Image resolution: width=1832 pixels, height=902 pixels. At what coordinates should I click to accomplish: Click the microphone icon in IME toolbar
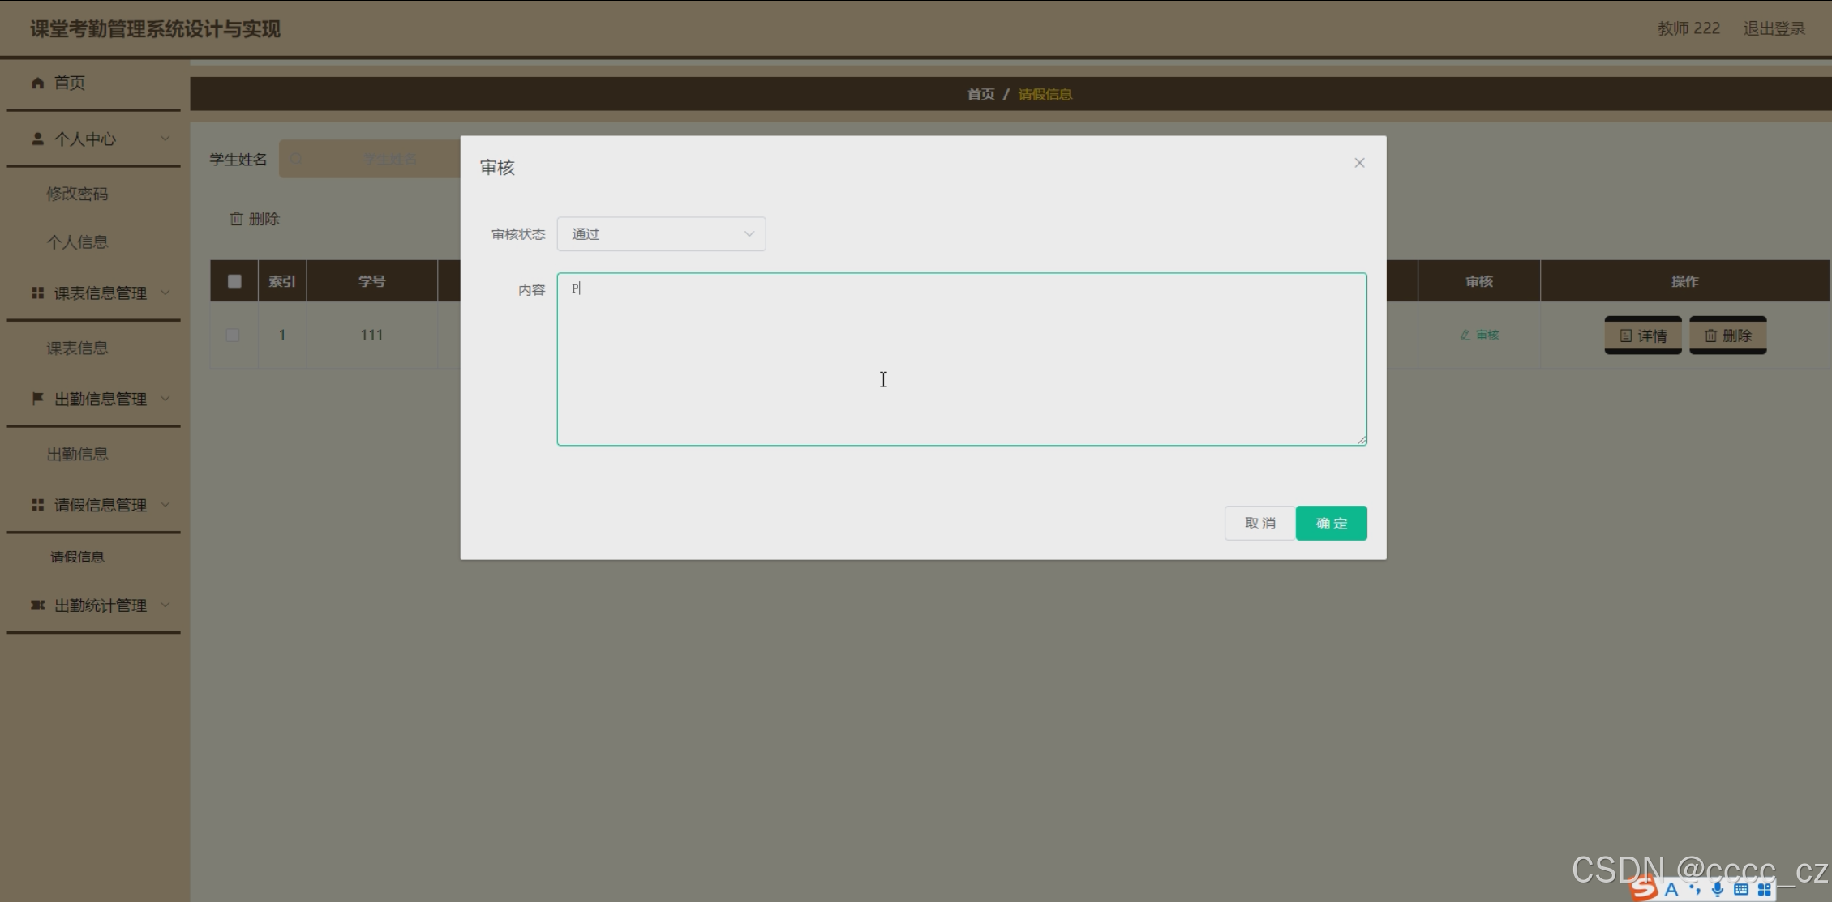(1717, 889)
